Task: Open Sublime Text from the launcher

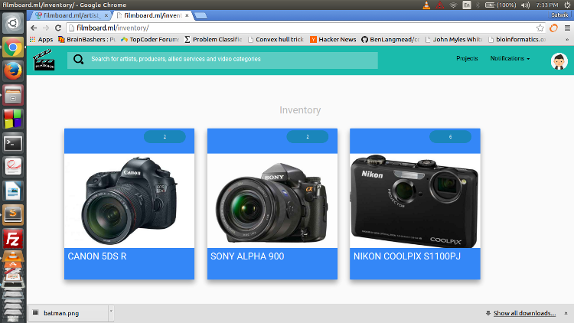Action: 13,215
